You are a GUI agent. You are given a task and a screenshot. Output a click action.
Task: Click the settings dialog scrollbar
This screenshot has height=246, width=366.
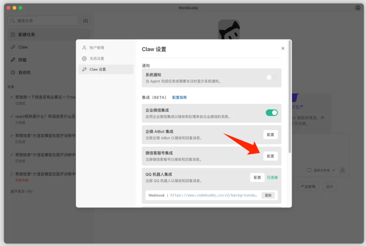[289, 97]
